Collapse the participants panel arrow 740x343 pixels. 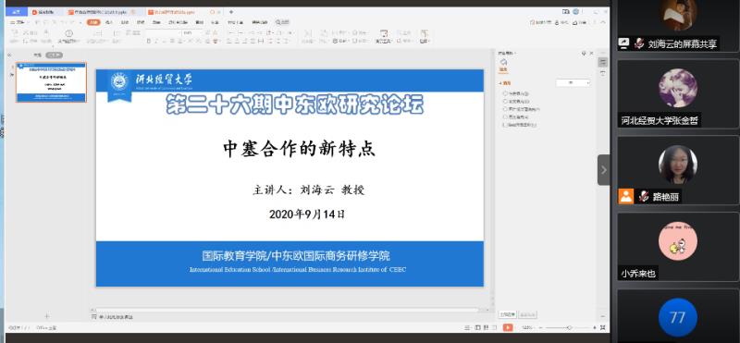[x=604, y=170]
